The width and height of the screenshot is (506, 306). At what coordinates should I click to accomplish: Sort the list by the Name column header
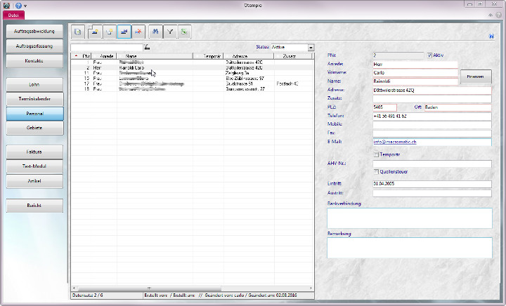131,55
